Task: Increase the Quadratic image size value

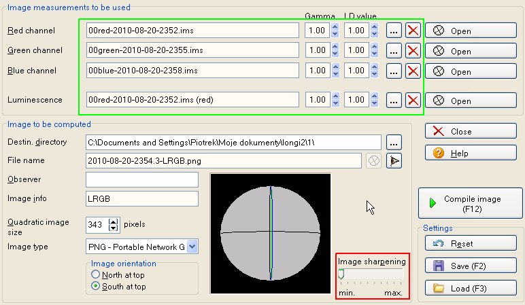Action: [x=114, y=221]
